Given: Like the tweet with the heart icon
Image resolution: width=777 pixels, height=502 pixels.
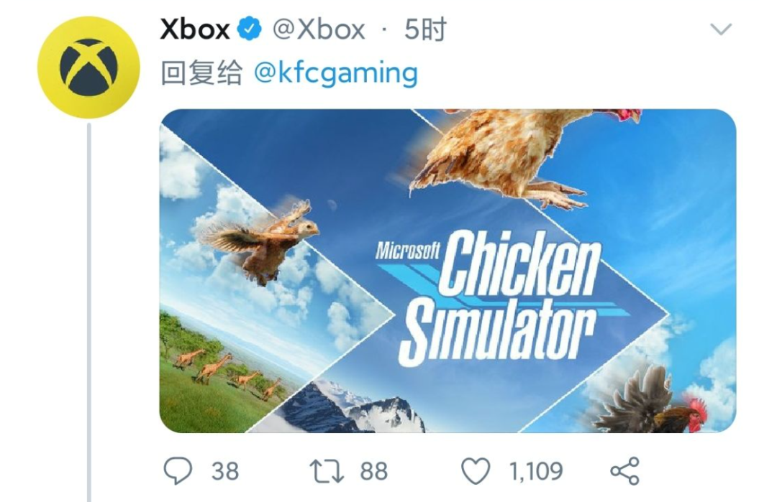Looking at the screenshot, I should tap(476, 471).
